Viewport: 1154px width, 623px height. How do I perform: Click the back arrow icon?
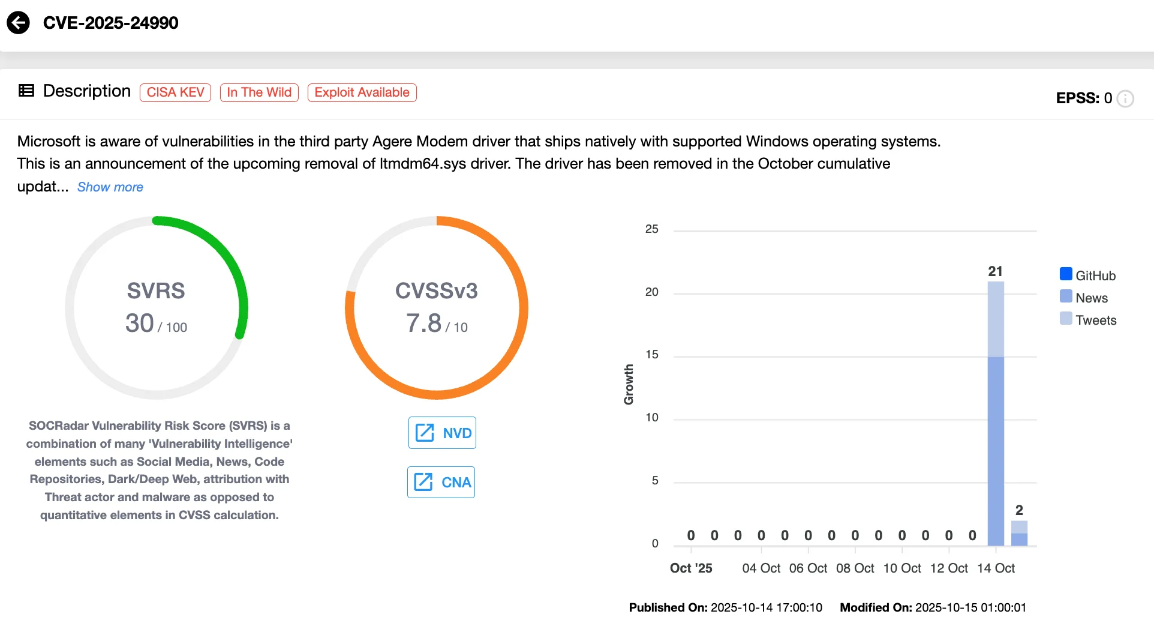18,23
